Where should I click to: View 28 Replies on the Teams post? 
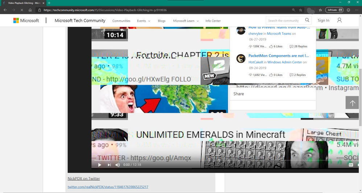[x=299, y=47]
